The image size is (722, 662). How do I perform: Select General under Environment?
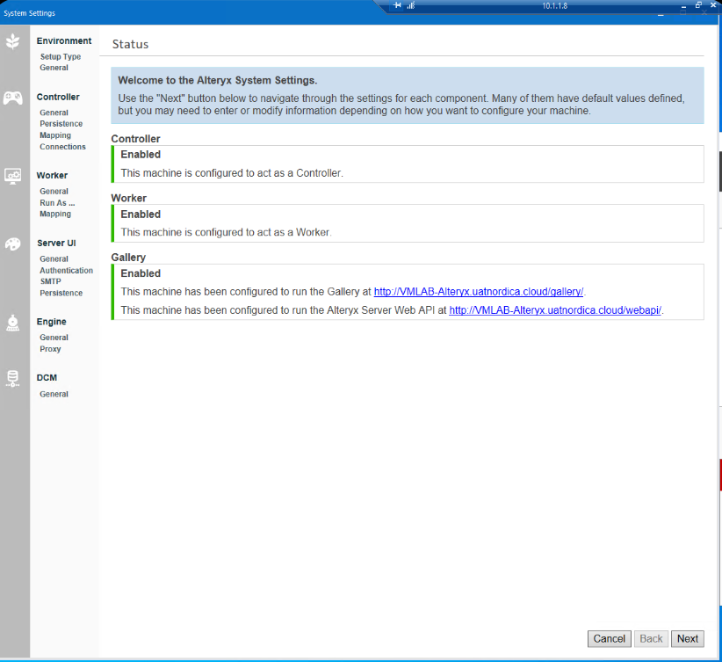54,68
